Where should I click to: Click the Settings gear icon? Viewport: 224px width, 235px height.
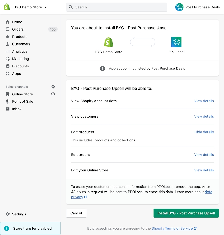(8, 214)
